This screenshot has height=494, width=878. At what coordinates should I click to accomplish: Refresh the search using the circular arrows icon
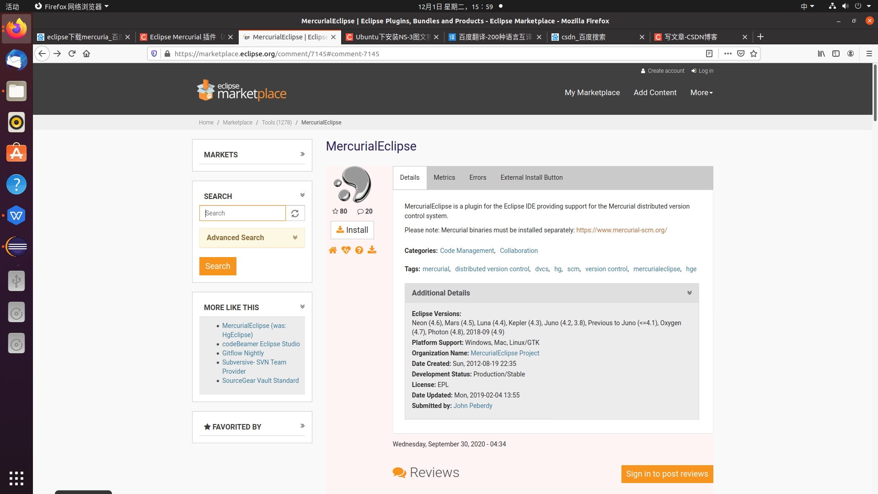tap(295, 213)
